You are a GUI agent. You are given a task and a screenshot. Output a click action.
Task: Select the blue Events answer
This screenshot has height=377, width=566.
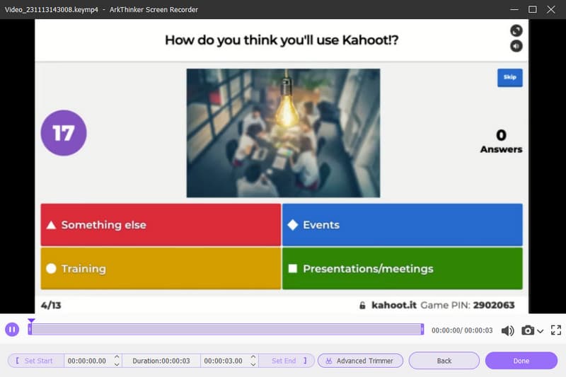pyautogui.click(x=402, y=225)
